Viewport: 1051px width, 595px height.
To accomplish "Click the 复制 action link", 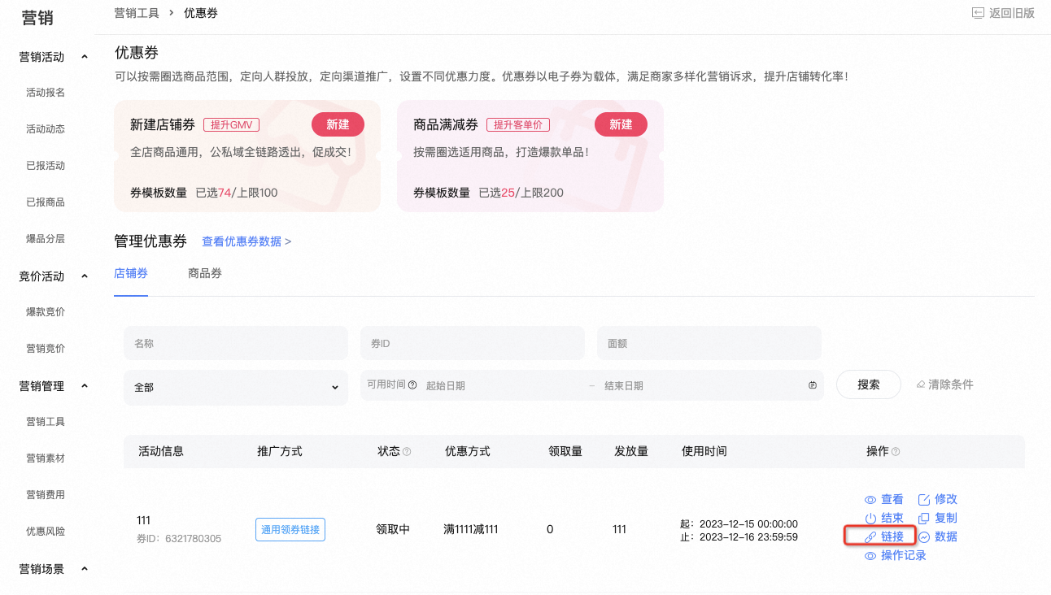I will [x=946, y=519].
